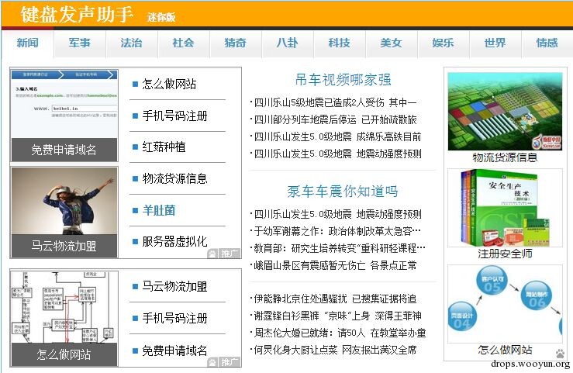Open 伊能静北京住处遇骚扰 news item
Viewport: 573px width, 373px height.
tap(333, 299)
